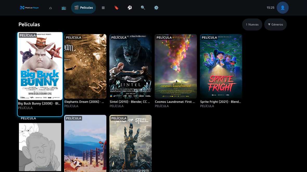Image resolution: width=307 pixels, height=172 pixels.
Task: Open the magnifying glass search icon
Action: click(143, 8)
